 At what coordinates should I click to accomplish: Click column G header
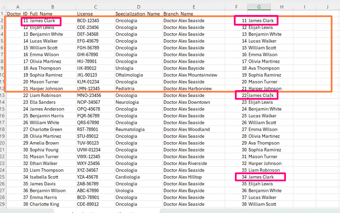(259, 7)
